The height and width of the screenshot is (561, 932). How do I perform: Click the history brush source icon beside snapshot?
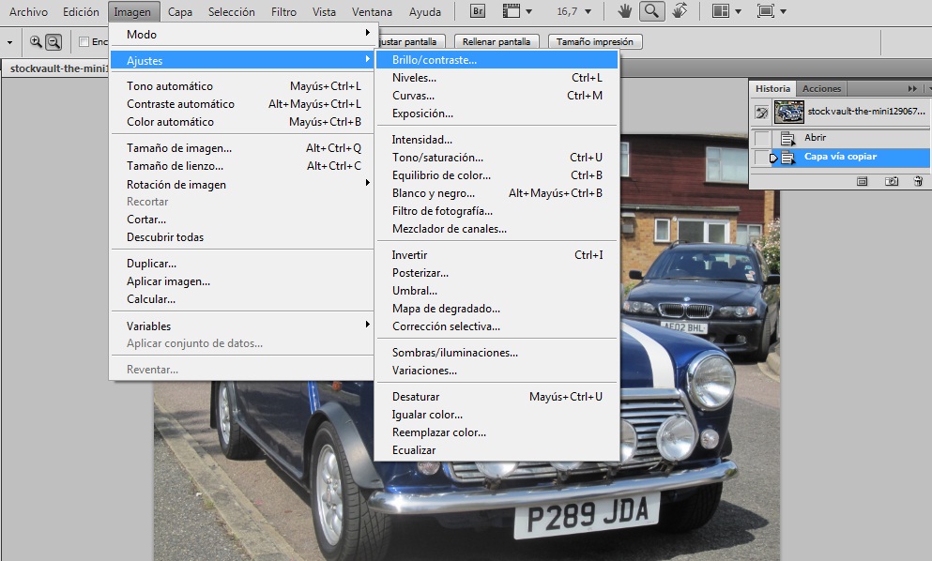761,112
